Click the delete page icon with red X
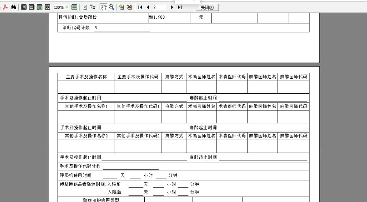Screen dimensions: 367x202 (x=129, y=7)
